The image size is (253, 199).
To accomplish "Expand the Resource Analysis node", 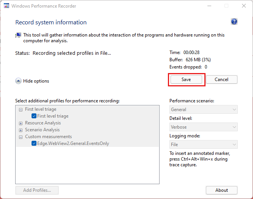I will pos(21,123).
